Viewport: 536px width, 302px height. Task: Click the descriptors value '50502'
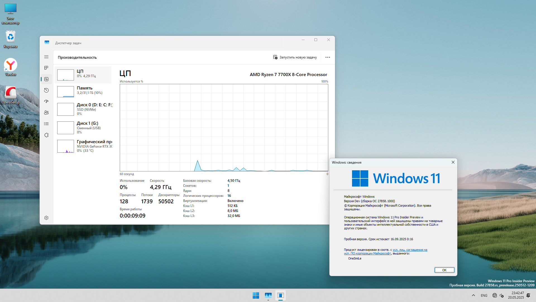pos(166,201)
